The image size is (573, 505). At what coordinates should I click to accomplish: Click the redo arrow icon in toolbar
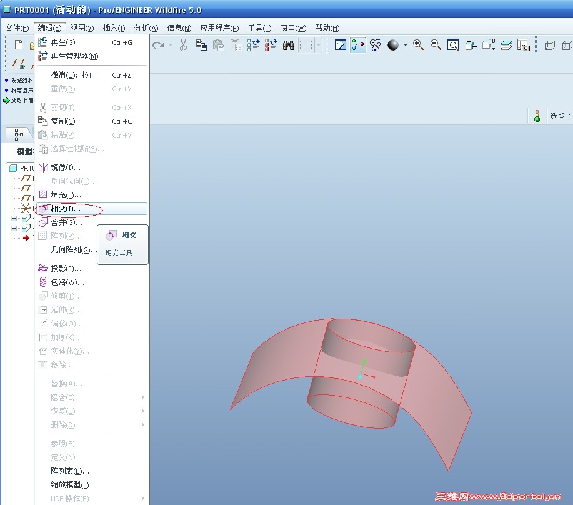coord(158,45)
